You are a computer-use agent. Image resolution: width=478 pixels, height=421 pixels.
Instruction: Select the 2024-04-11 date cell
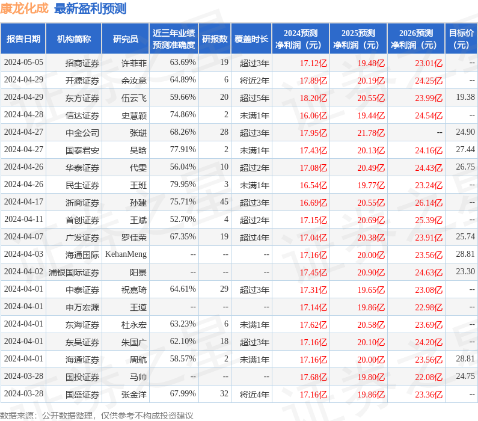tap(23, 219)
